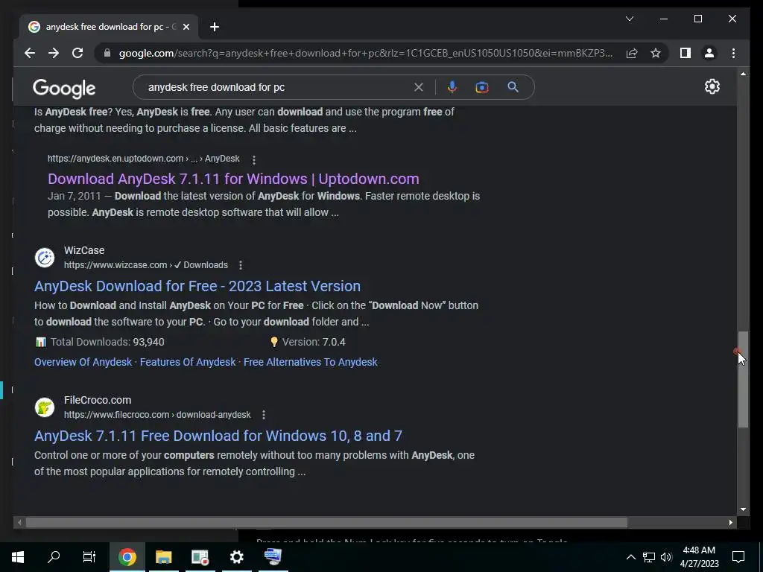Click the horizontal scrollbar right arrow
Viewport: 763px width, 572px height.
(x=731, y=523)
